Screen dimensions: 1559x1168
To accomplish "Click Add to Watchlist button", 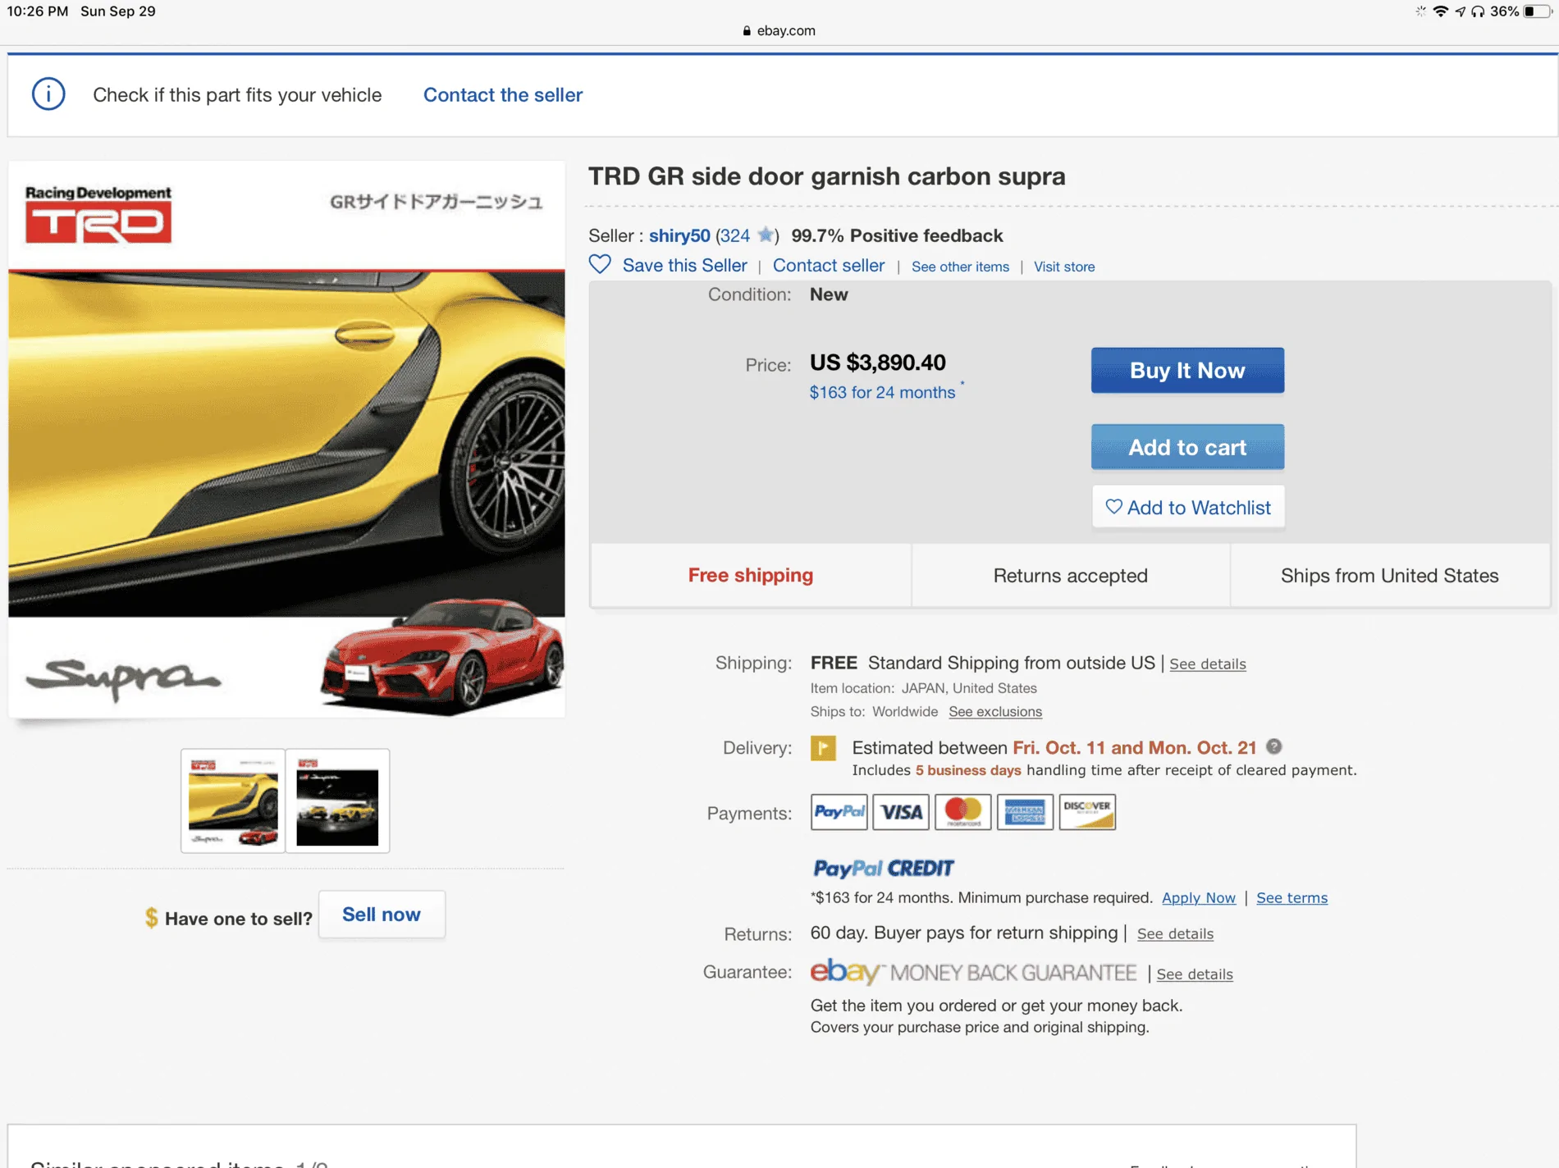I will (x=1188, y=508).
